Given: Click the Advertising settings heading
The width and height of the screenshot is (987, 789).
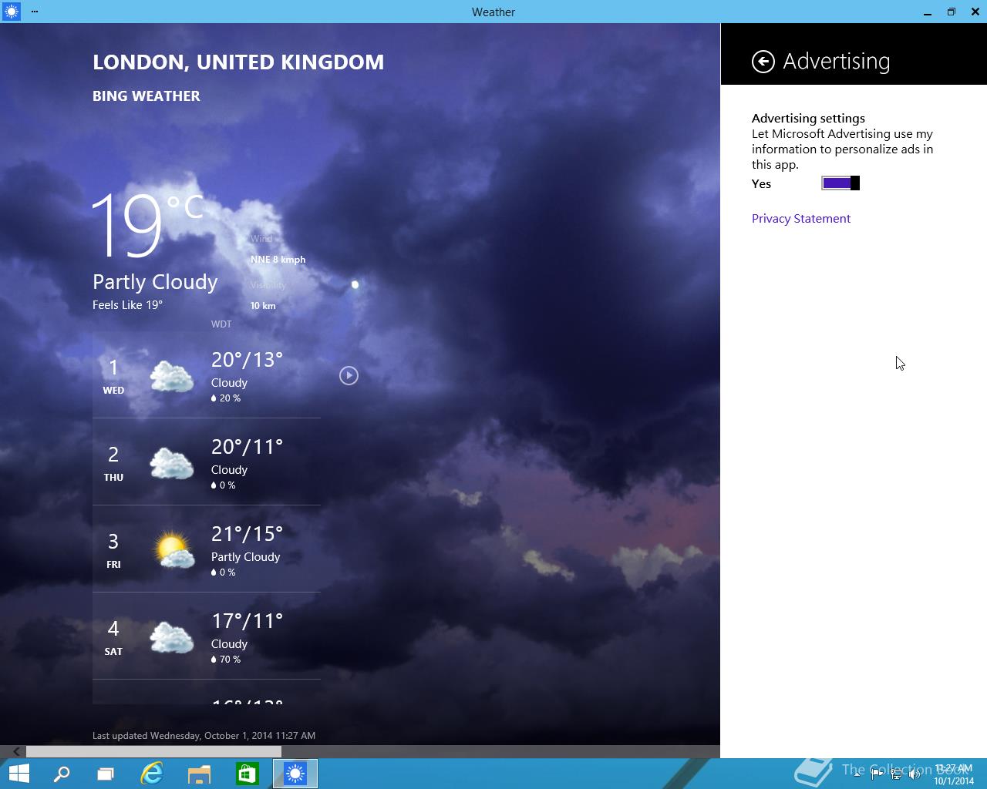Looking at the screenshot, I should coord(808,119).
